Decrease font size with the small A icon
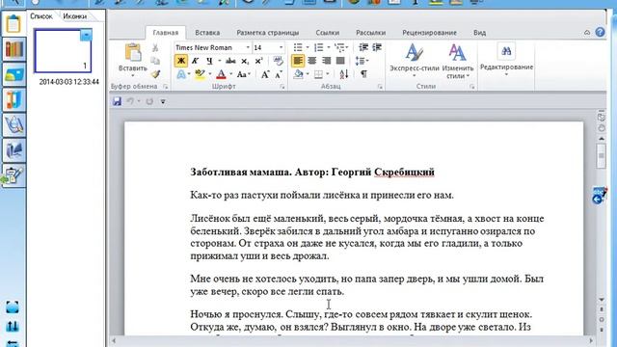617x347 pixels. click(x=279, y=74)
